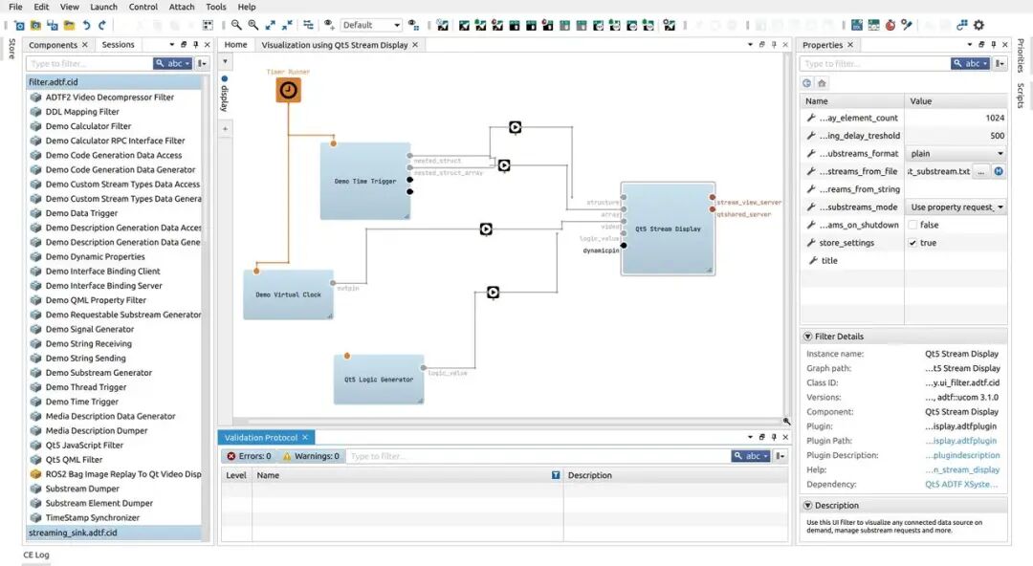The image size is (1033, 566).
Task: Open settings with the gear toolbar icon
Action: click(x=978, y=25)
